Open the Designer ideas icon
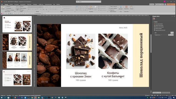This screenshot has height=99, width=176. 131,7
